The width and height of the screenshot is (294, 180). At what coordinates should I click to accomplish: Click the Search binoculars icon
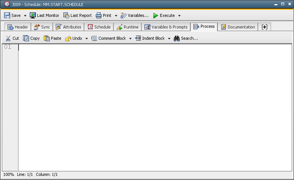[x=177, y=38]
